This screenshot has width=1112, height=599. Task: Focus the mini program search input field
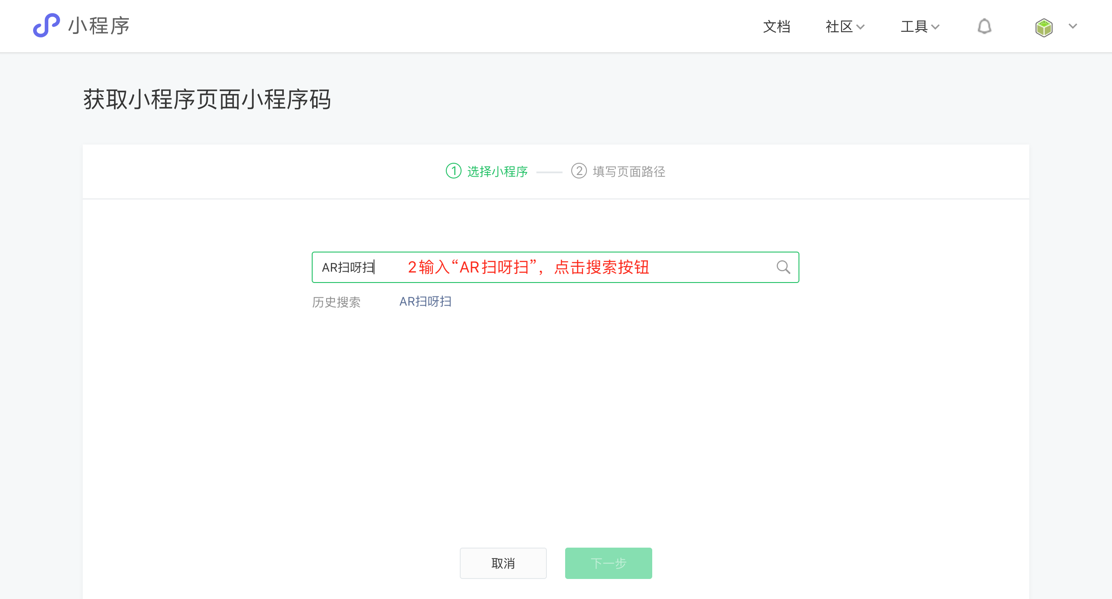tap(714, 267)
